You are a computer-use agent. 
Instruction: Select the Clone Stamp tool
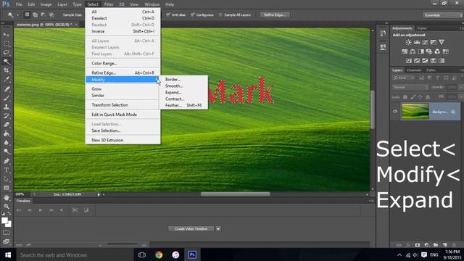(x=7, y=107)
